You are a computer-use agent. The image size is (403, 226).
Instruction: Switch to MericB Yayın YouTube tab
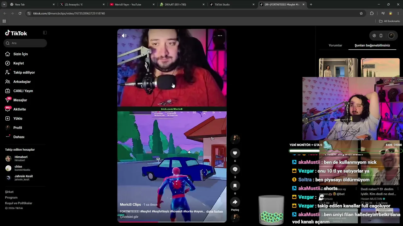(132, 4)
